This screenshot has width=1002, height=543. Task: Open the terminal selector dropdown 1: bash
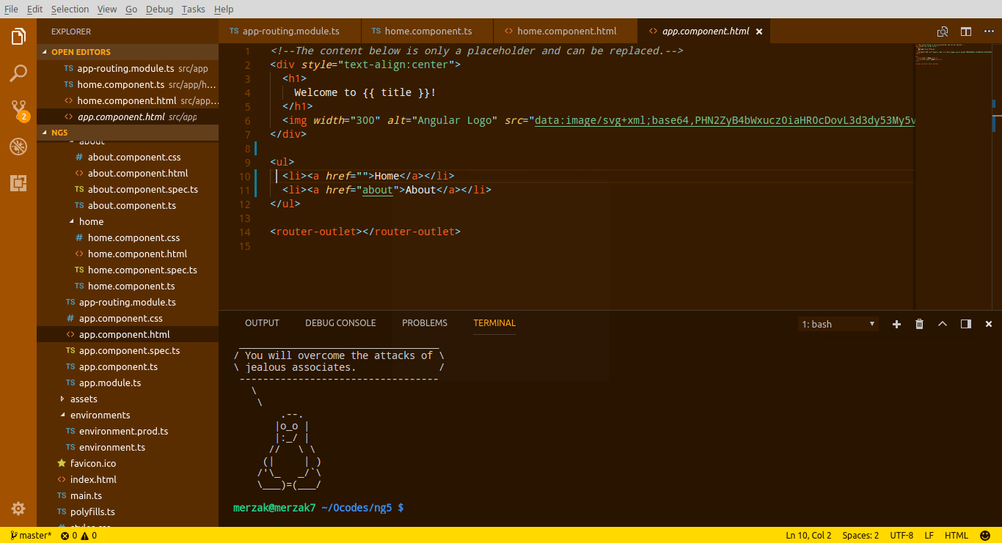pyautogui.click(x=838, y=324)
